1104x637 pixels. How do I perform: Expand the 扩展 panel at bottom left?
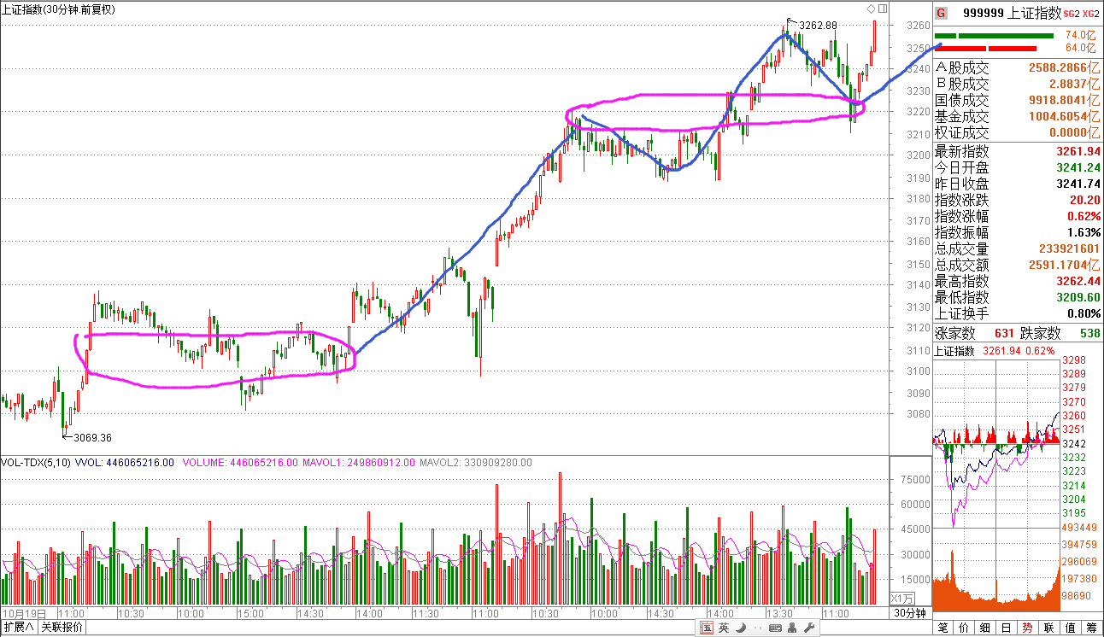pos(19,628)
